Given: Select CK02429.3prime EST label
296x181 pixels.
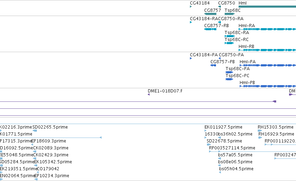Looking at the screenshot, I should click(x=51, y=155).
